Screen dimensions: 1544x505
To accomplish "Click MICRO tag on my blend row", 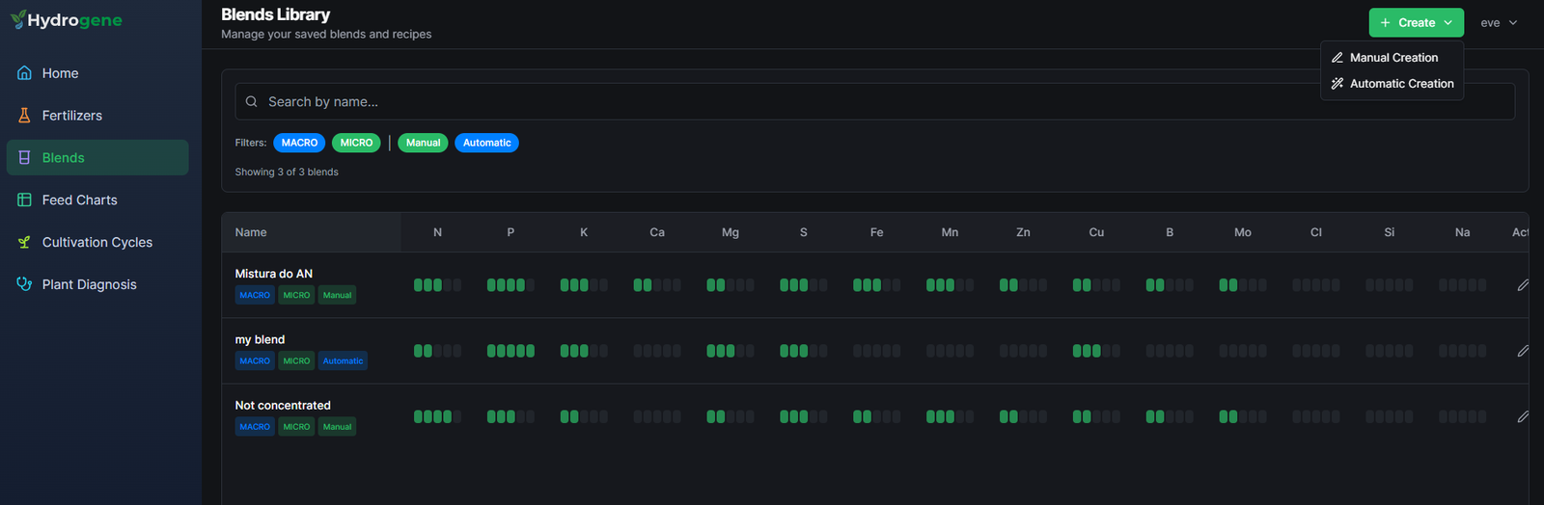I will 296,361.
